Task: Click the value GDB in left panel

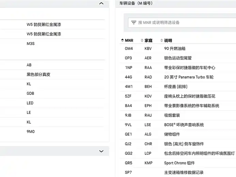Action: click(x=30, y=93)
